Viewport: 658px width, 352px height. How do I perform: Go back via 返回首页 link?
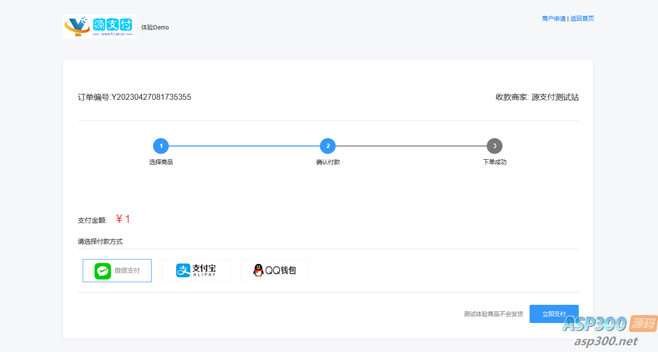pyautogui.click(x=582, y=19)
